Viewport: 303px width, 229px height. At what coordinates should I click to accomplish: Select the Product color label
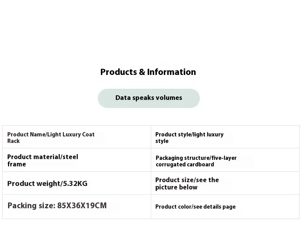[172, 207]
